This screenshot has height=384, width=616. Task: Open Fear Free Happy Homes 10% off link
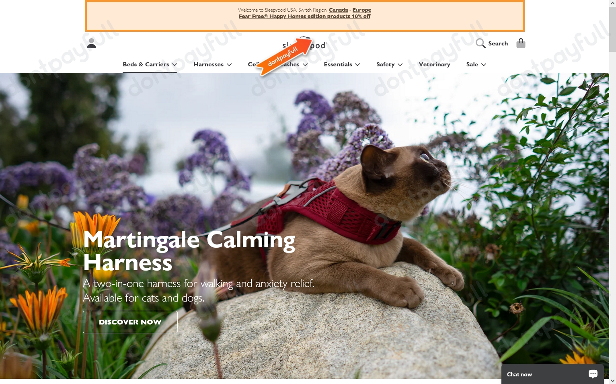click(x=304, y=16)
